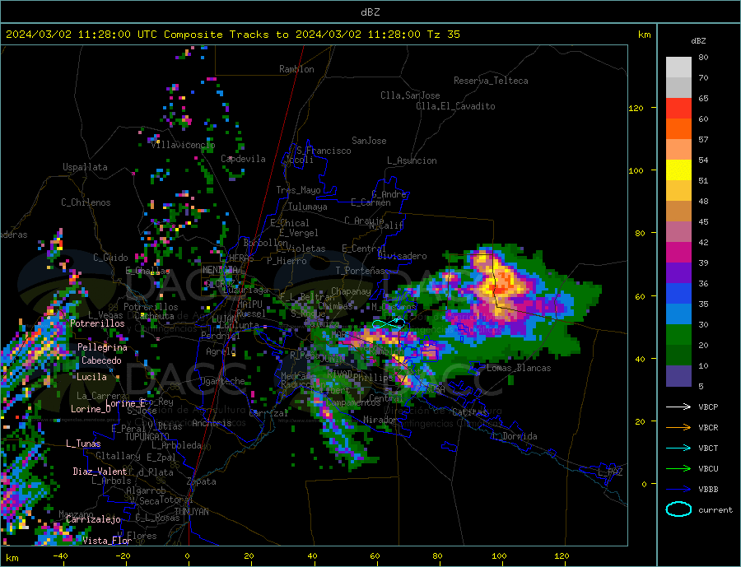Click the 100 tick on the bottom axis
Viewport: 741px width, 567px height.
point(499,556)
